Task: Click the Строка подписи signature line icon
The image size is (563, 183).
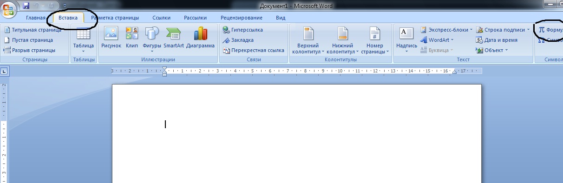Action: coord(479,30)
